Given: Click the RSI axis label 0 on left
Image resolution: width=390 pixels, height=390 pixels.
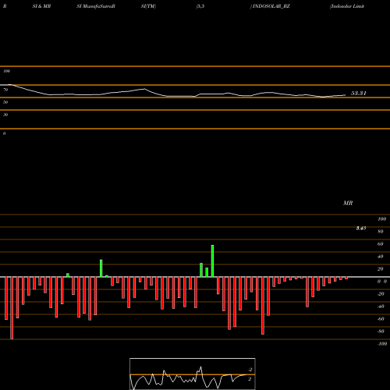Looking at the screenshot, I should pos(4,133).
